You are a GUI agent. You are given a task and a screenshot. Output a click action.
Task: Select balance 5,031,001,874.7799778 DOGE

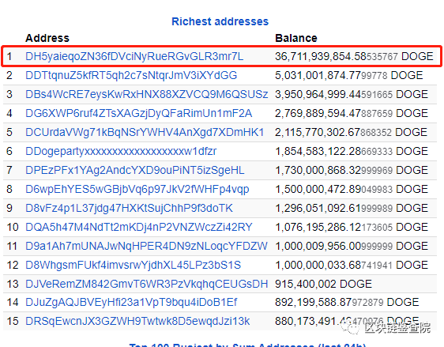tap(349, 75)
